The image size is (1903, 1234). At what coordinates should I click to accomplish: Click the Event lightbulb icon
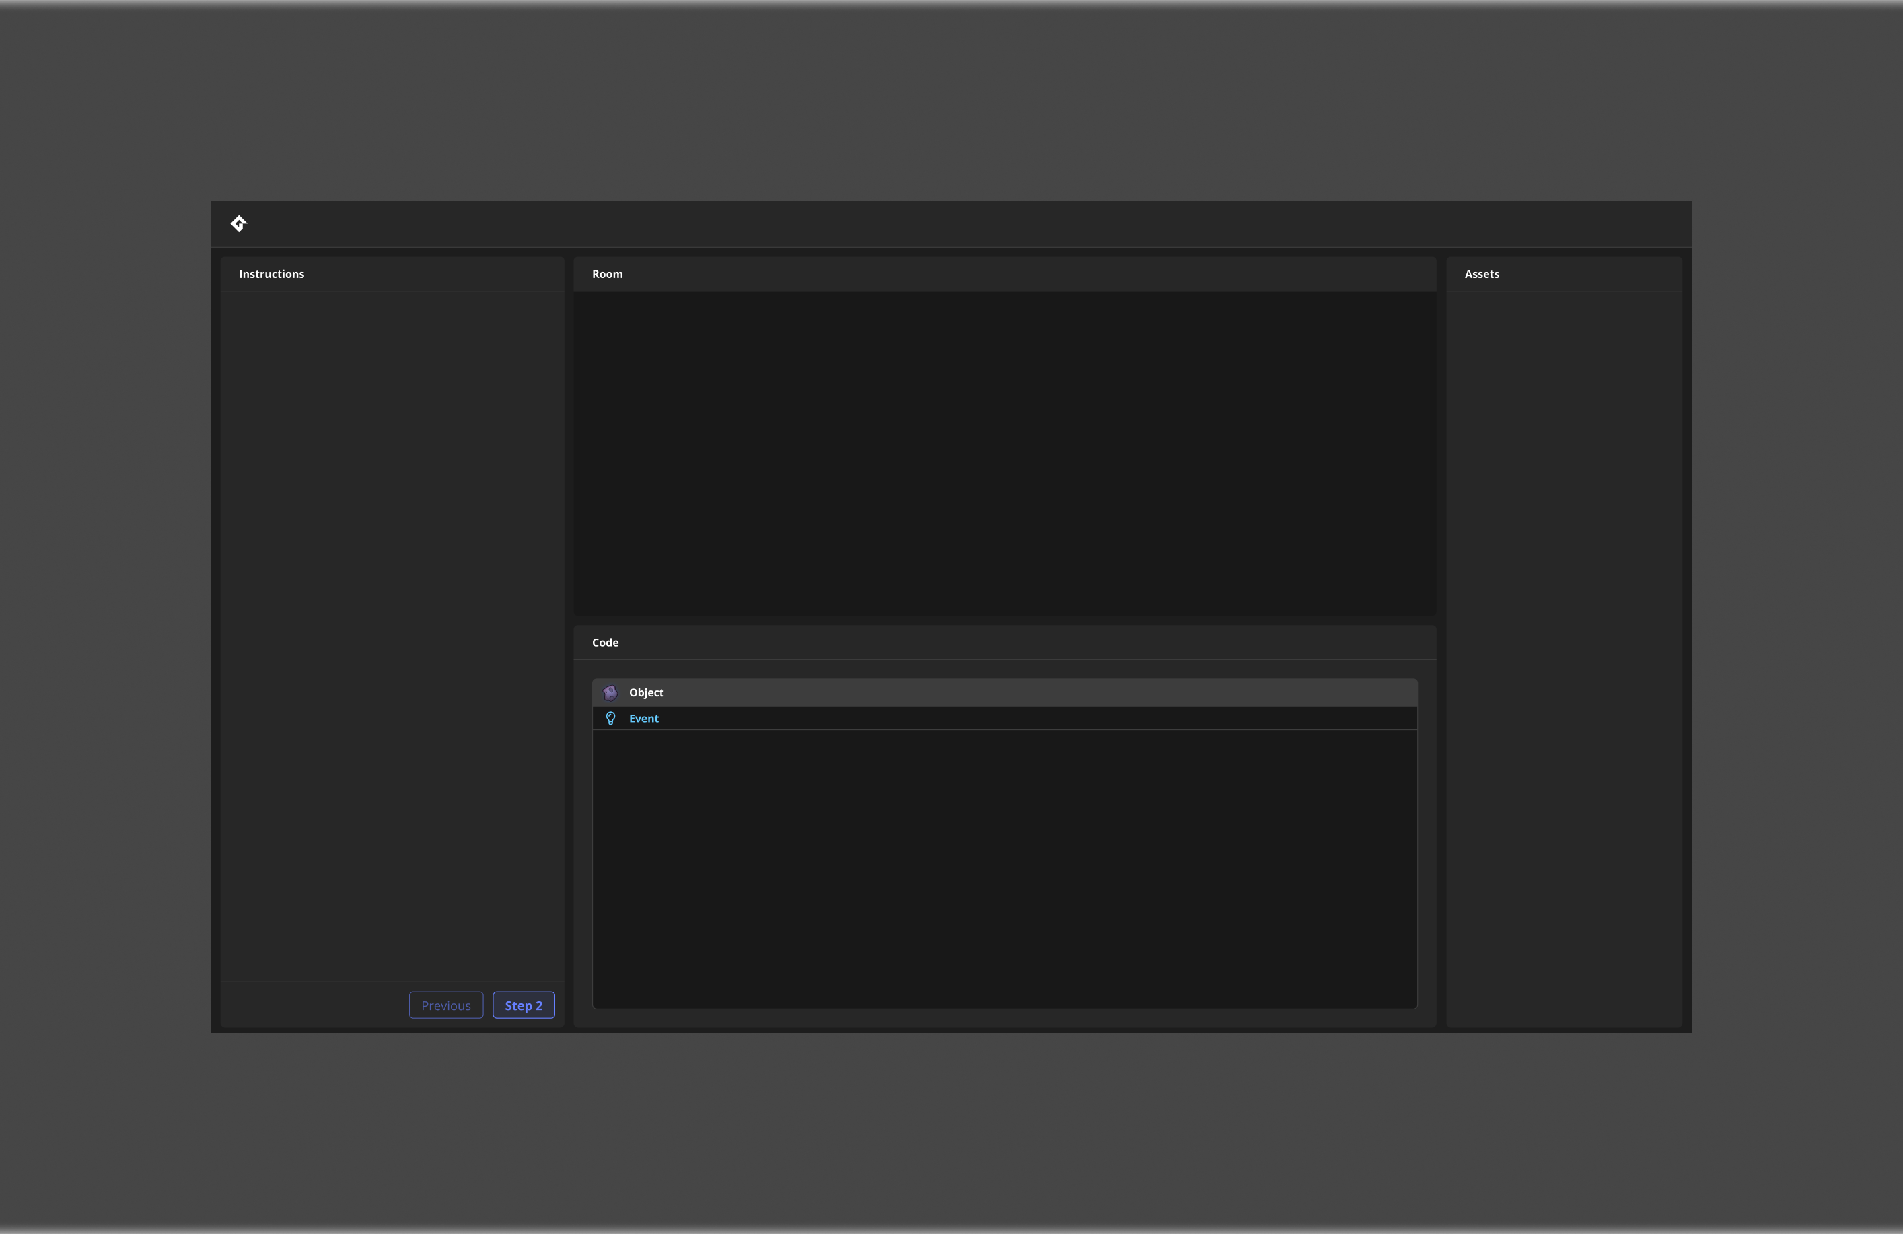[x=611, y=718]
